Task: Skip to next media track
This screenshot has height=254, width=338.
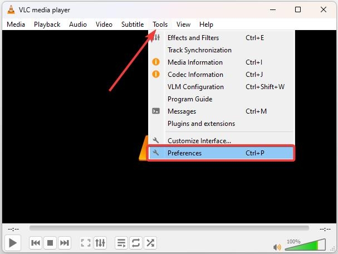Action: [65, 243]
